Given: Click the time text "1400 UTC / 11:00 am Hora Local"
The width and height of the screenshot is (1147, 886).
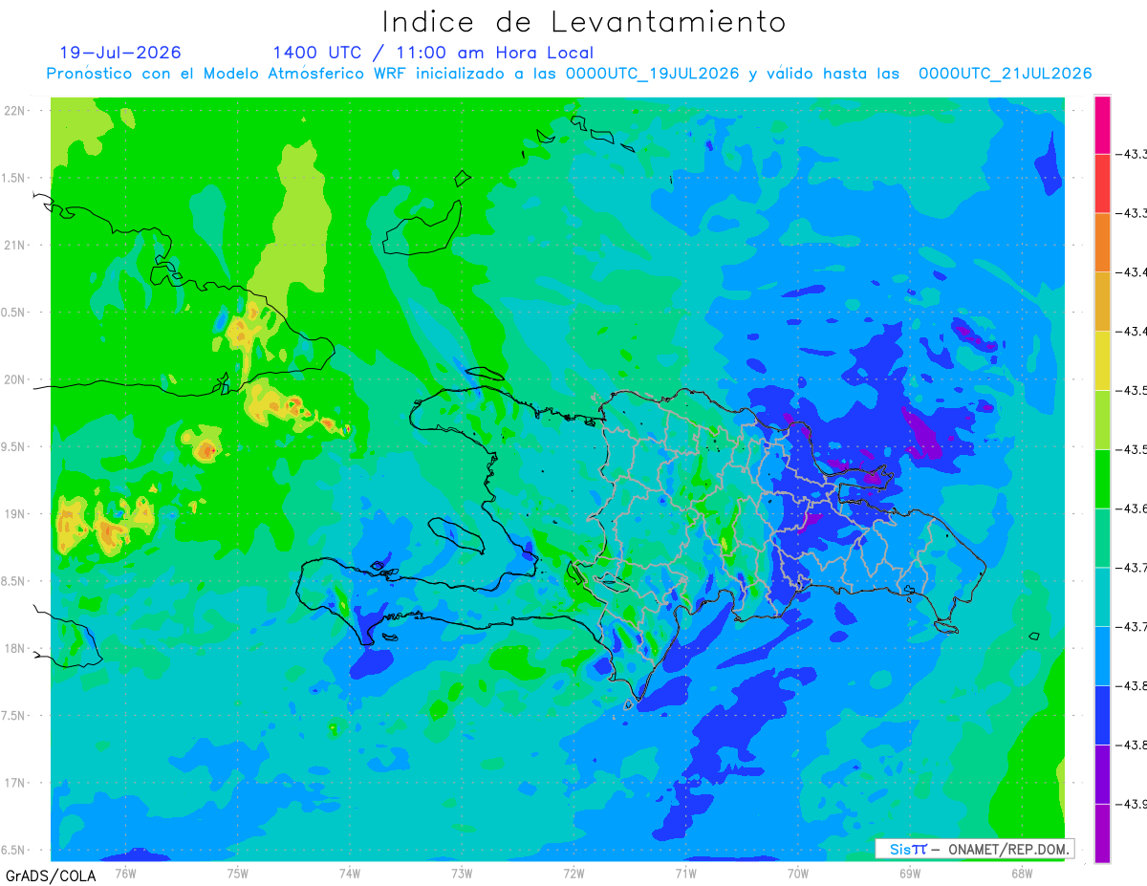Looking at the screenshot, I should point(433,53).
